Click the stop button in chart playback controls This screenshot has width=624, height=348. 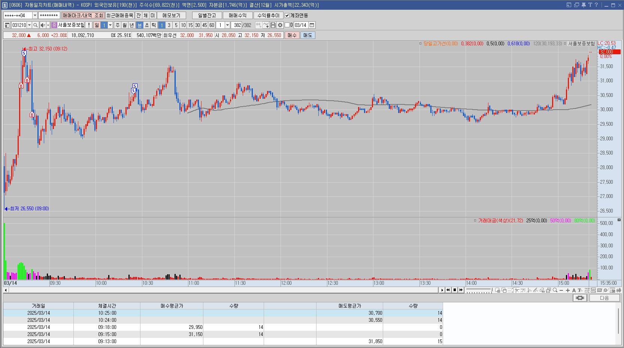point(455,290)
